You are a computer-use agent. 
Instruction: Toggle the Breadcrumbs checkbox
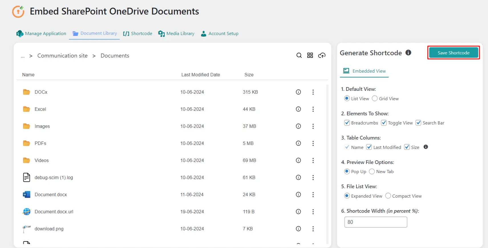coord(347,123)
